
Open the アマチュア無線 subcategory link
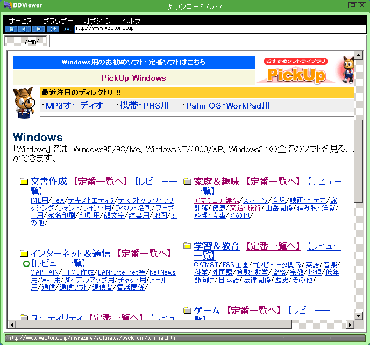point(217,200)
